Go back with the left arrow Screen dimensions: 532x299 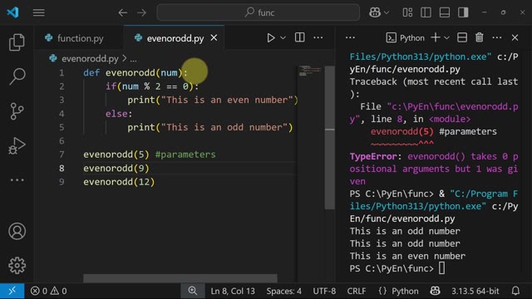point(123,12)
